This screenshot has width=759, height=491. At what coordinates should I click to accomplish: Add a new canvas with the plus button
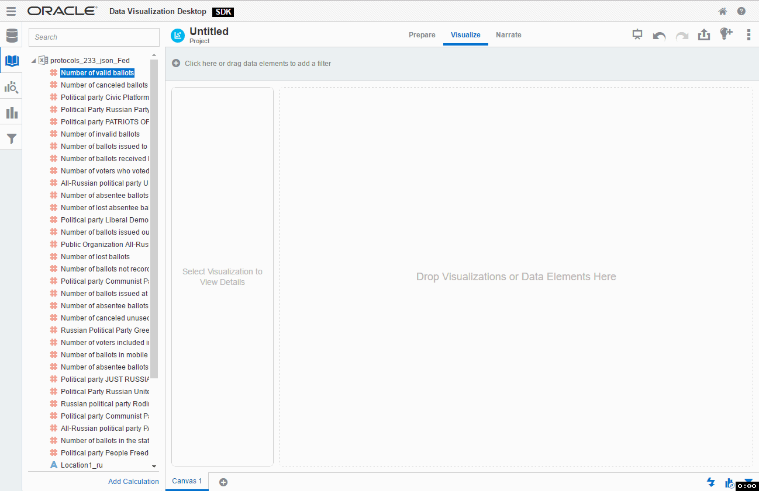[x=223, y=482]
